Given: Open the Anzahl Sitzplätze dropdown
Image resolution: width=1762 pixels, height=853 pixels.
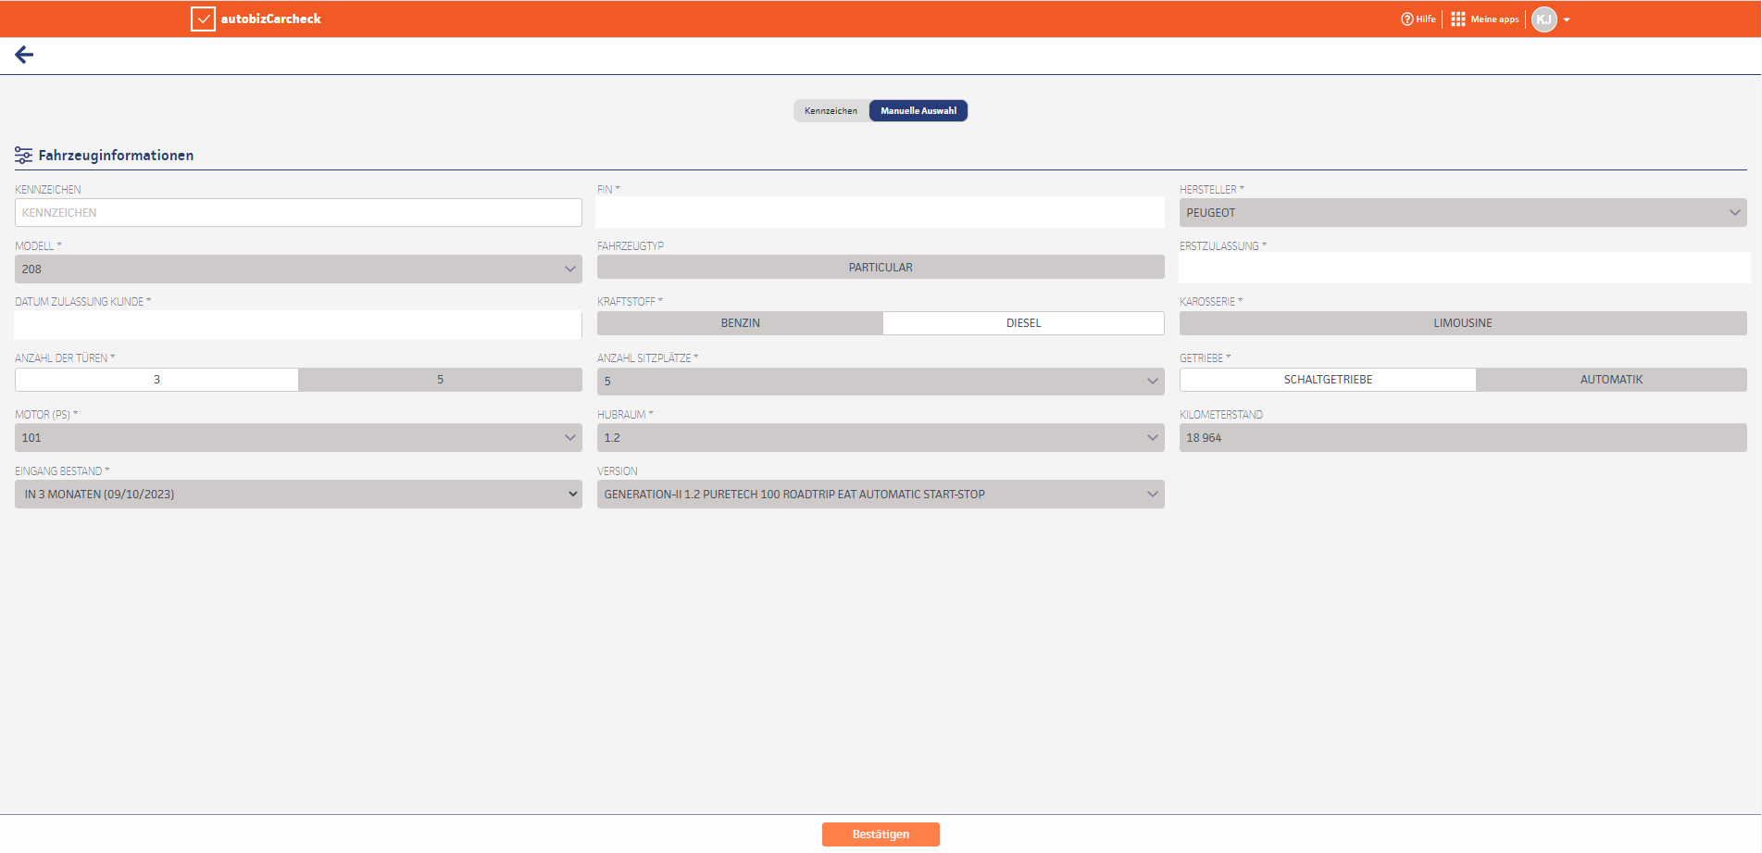Looking at the screenshot, I should click(881, 382).
